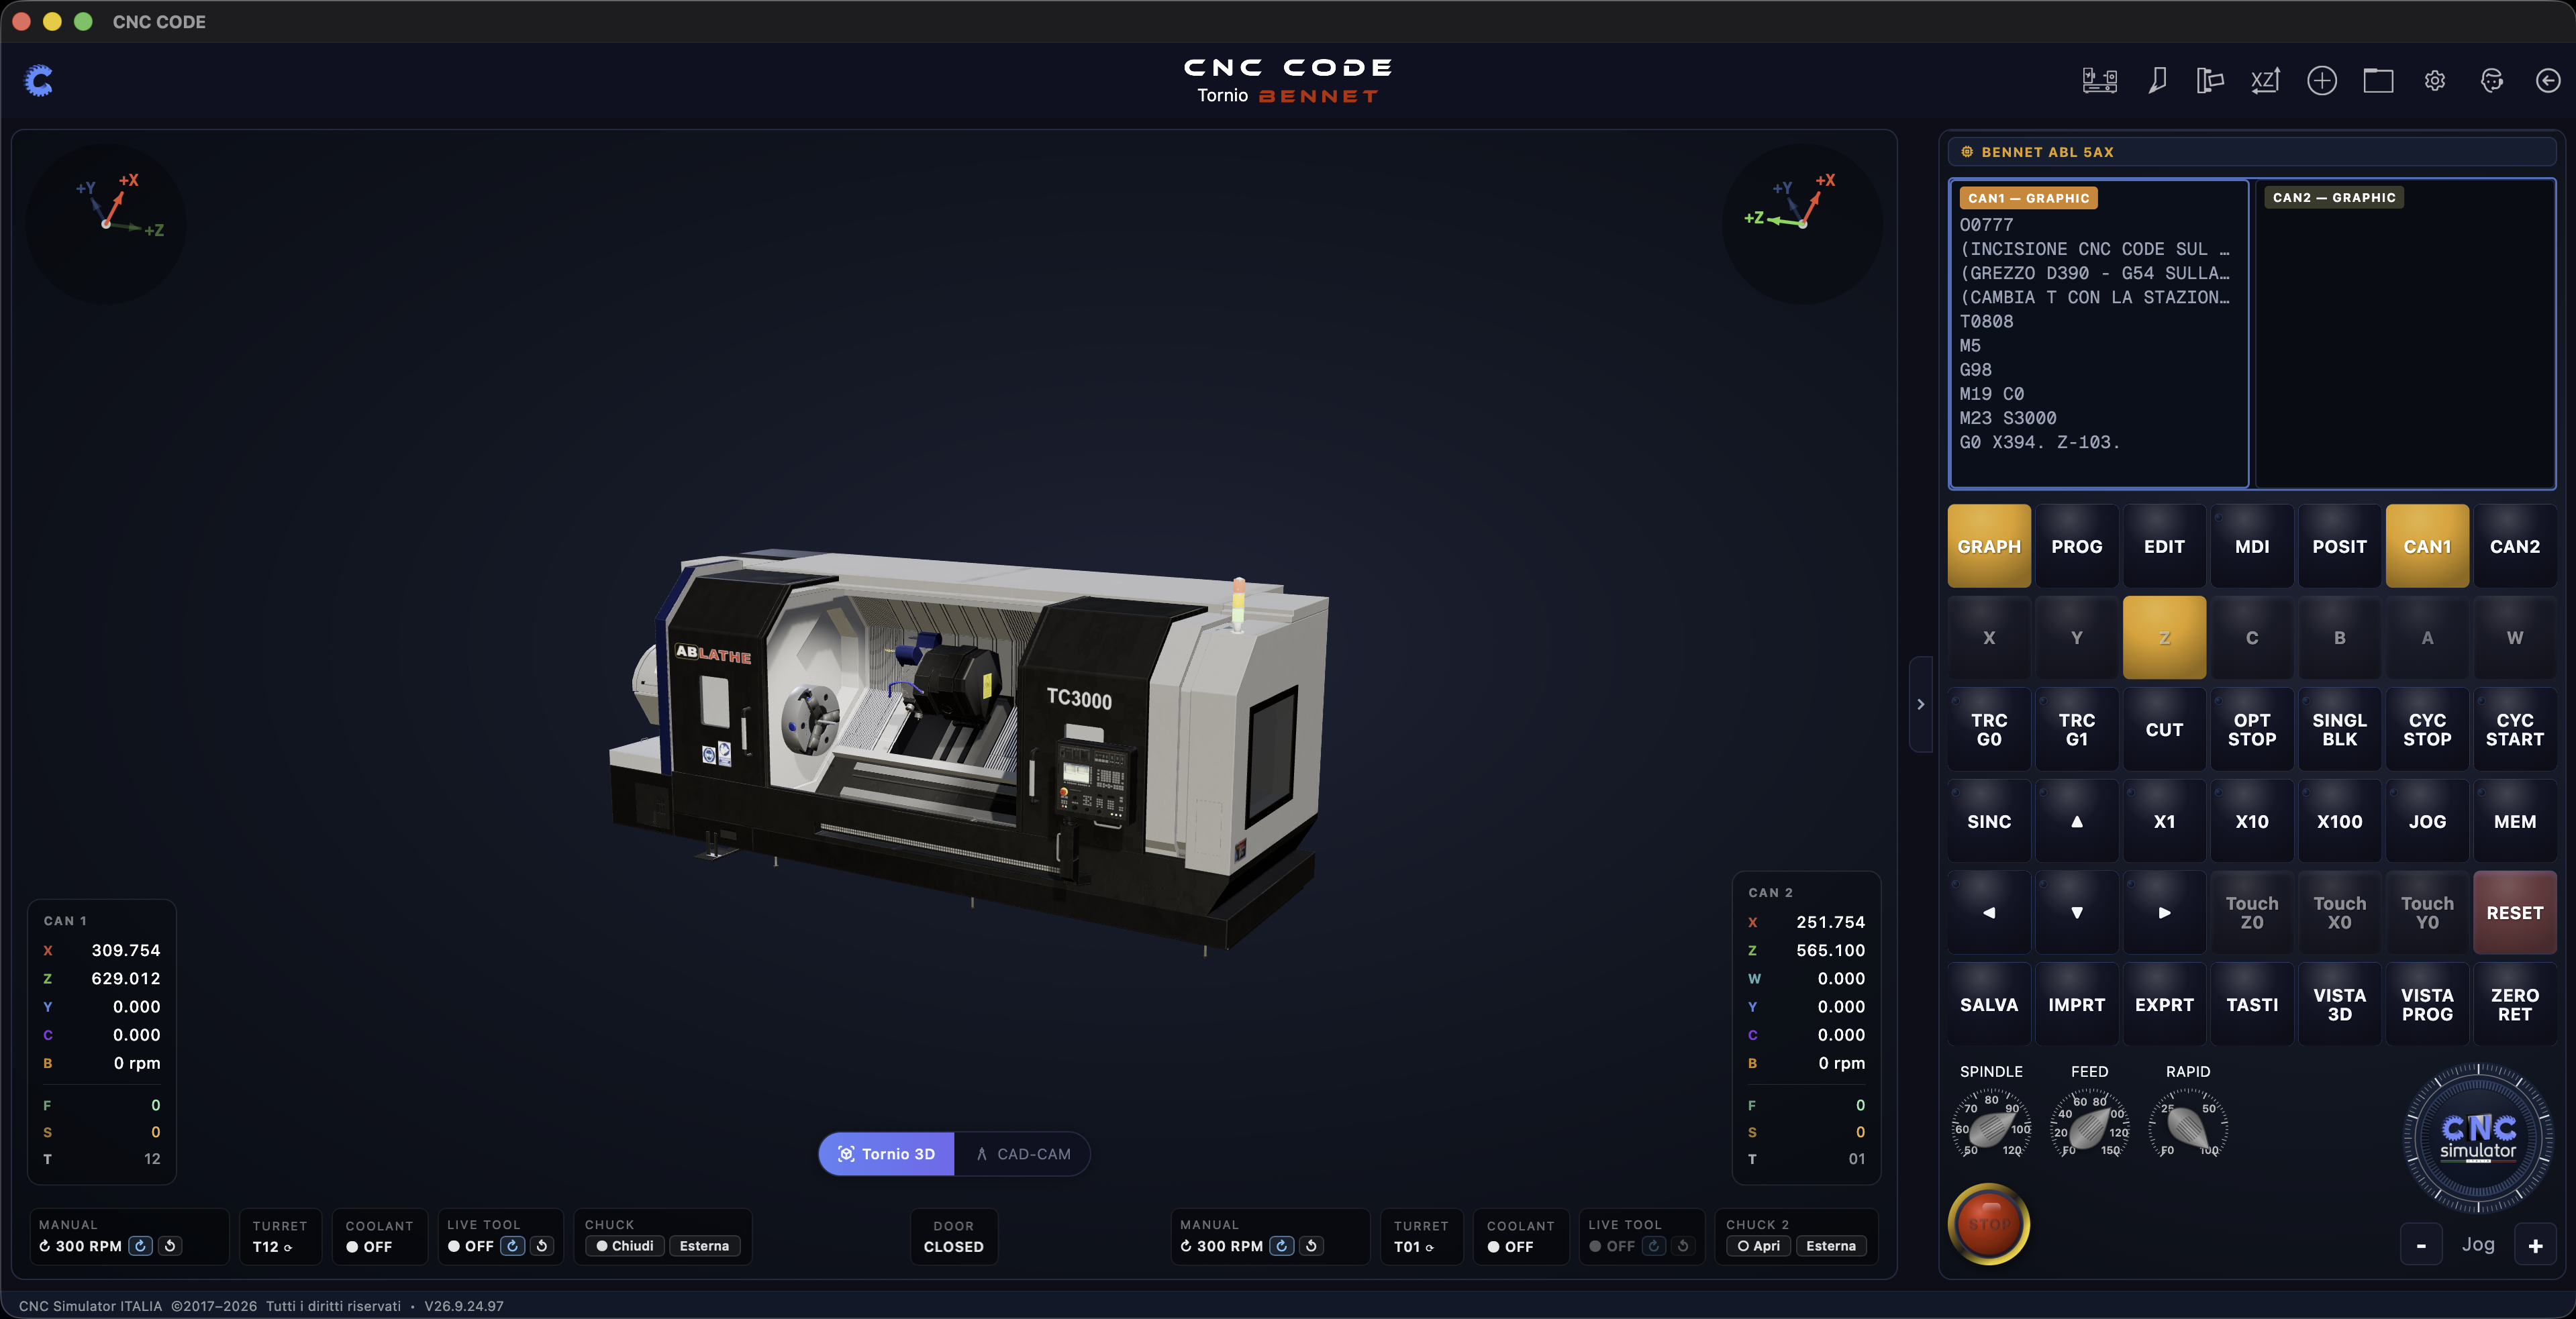This screenshot has width=2576, height=1319.
Task: Open the cutting tool insert icon
Action: (2157, 81)
